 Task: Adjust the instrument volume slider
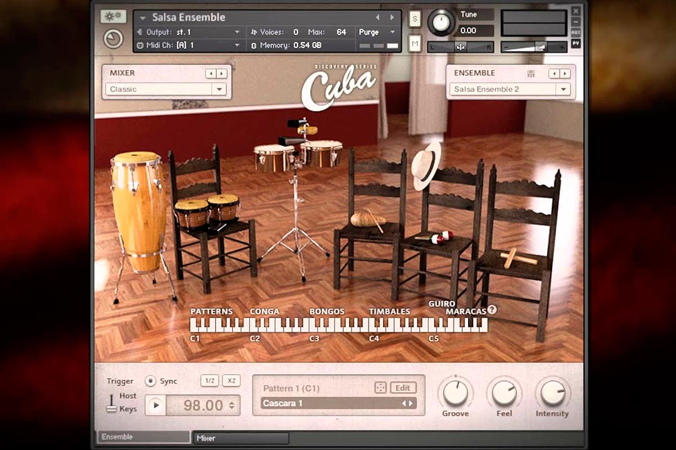pyautogui.click(x=533, y=47)
